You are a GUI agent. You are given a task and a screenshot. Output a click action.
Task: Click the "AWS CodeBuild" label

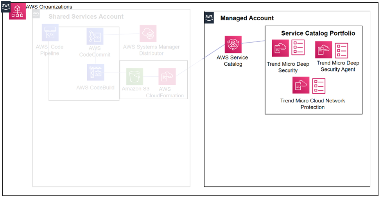click(95, 88)
